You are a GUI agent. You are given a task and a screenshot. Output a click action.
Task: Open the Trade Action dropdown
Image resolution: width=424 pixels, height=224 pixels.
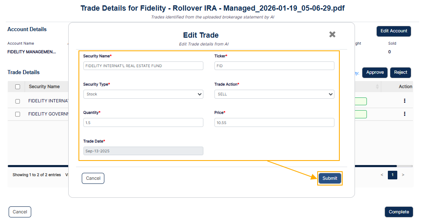274,94
